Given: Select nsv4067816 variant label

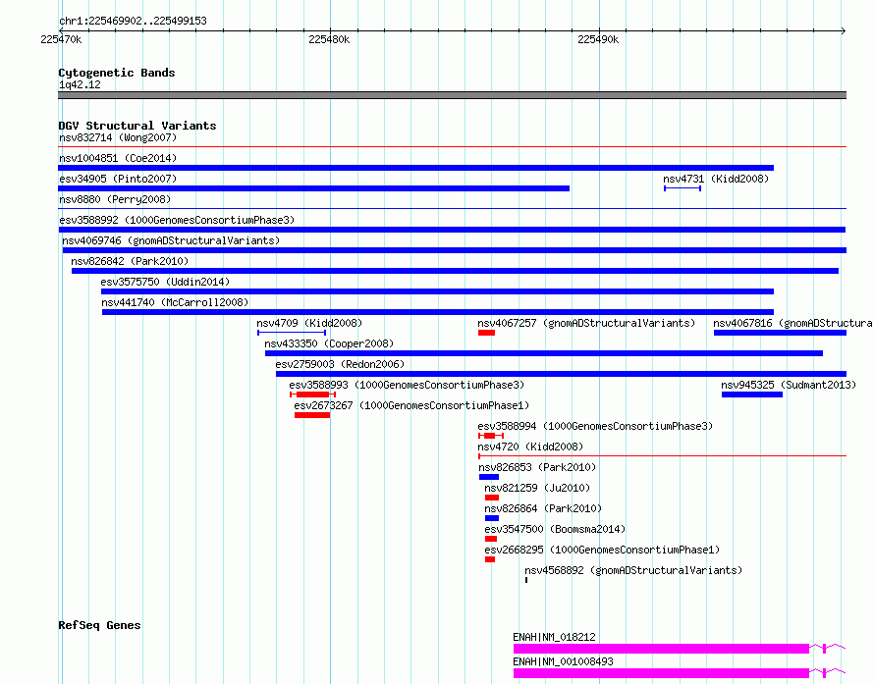Looking at the screenshot, I should pyautogui.click(x=792, y=323).
